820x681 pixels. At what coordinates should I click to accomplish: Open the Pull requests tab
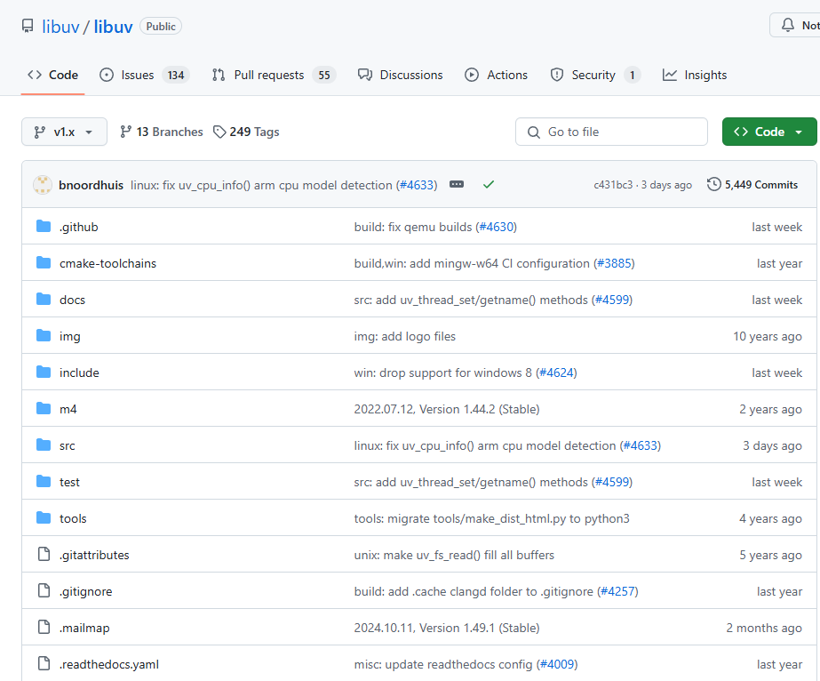(274, 75)
